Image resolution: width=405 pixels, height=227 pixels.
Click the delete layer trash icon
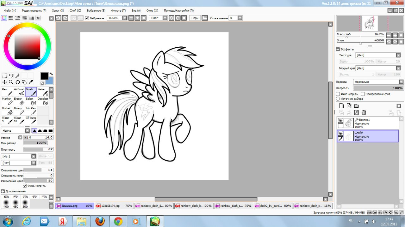[x=364, y=112]
